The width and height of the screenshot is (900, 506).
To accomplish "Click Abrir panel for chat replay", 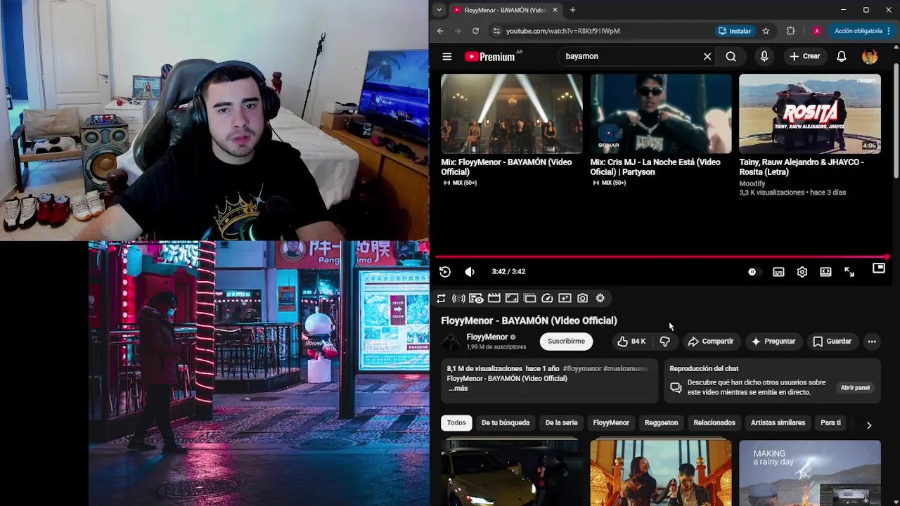I will point(855,388).
